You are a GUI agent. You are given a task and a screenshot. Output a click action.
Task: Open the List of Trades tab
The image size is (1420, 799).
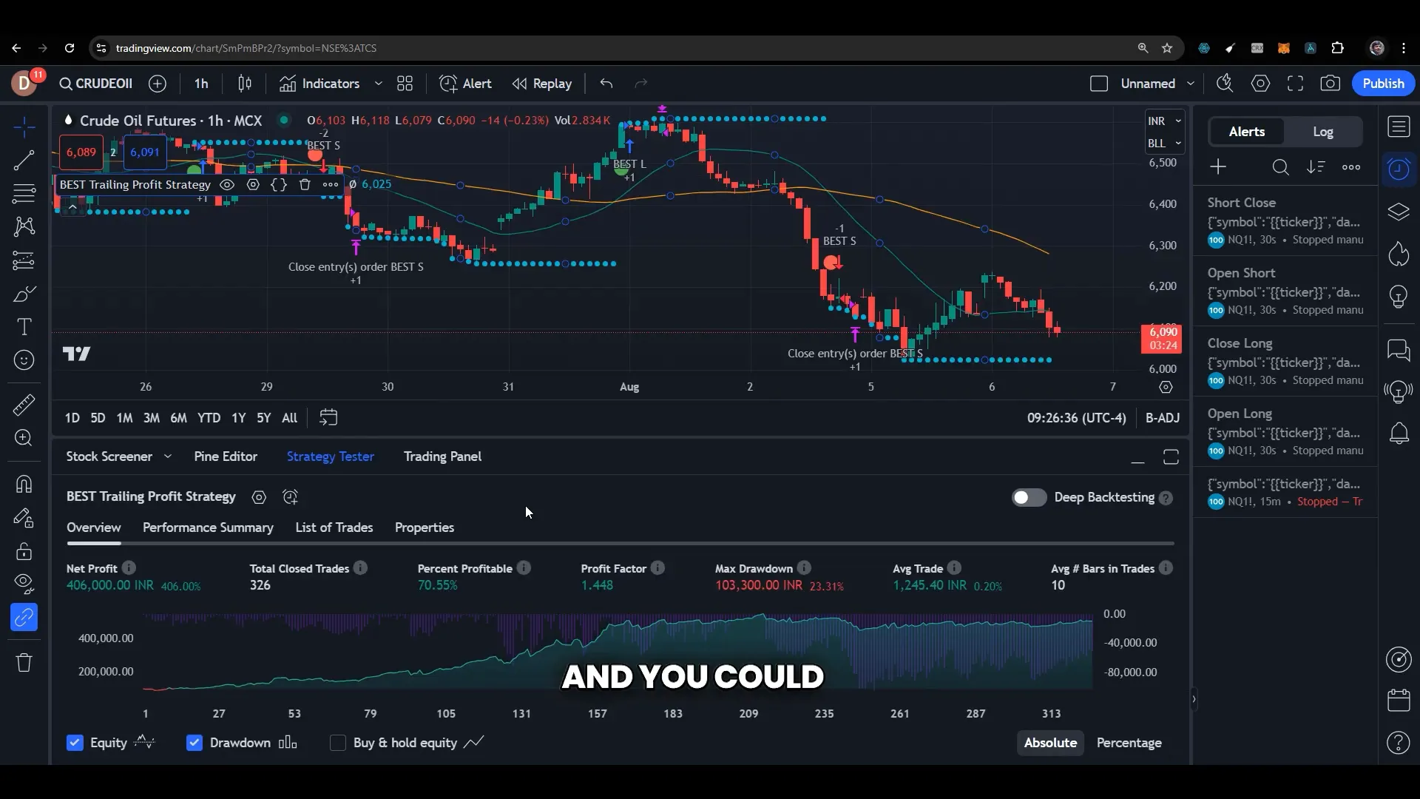click(x=334, y=527)
